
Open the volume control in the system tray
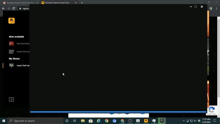pos(195,121)
